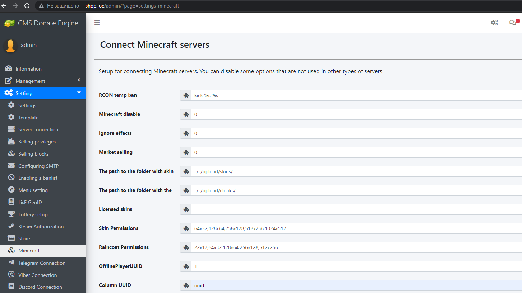This screenshot has height=293, width=522.
Task: Open Steam Authorization settings
Action: pos(41,227)
